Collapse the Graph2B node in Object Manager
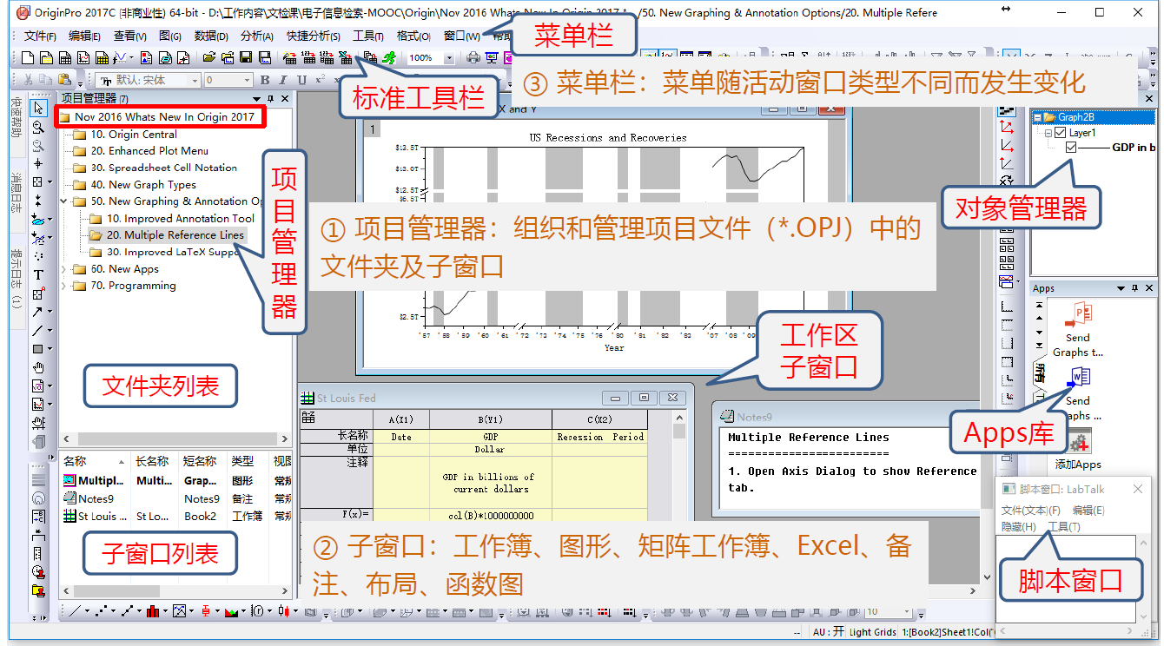Screen dimensions: 1164x646 1037,117
